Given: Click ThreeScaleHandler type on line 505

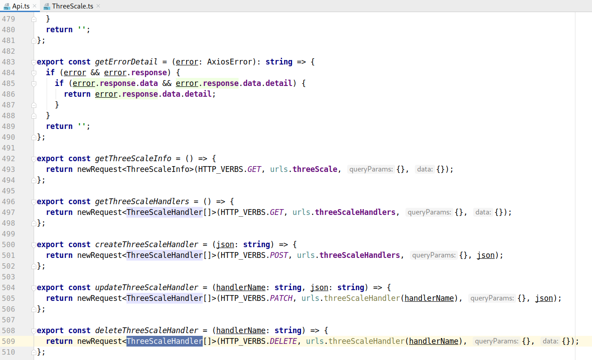Looking at the screenshot, I should tap(165, 298).
